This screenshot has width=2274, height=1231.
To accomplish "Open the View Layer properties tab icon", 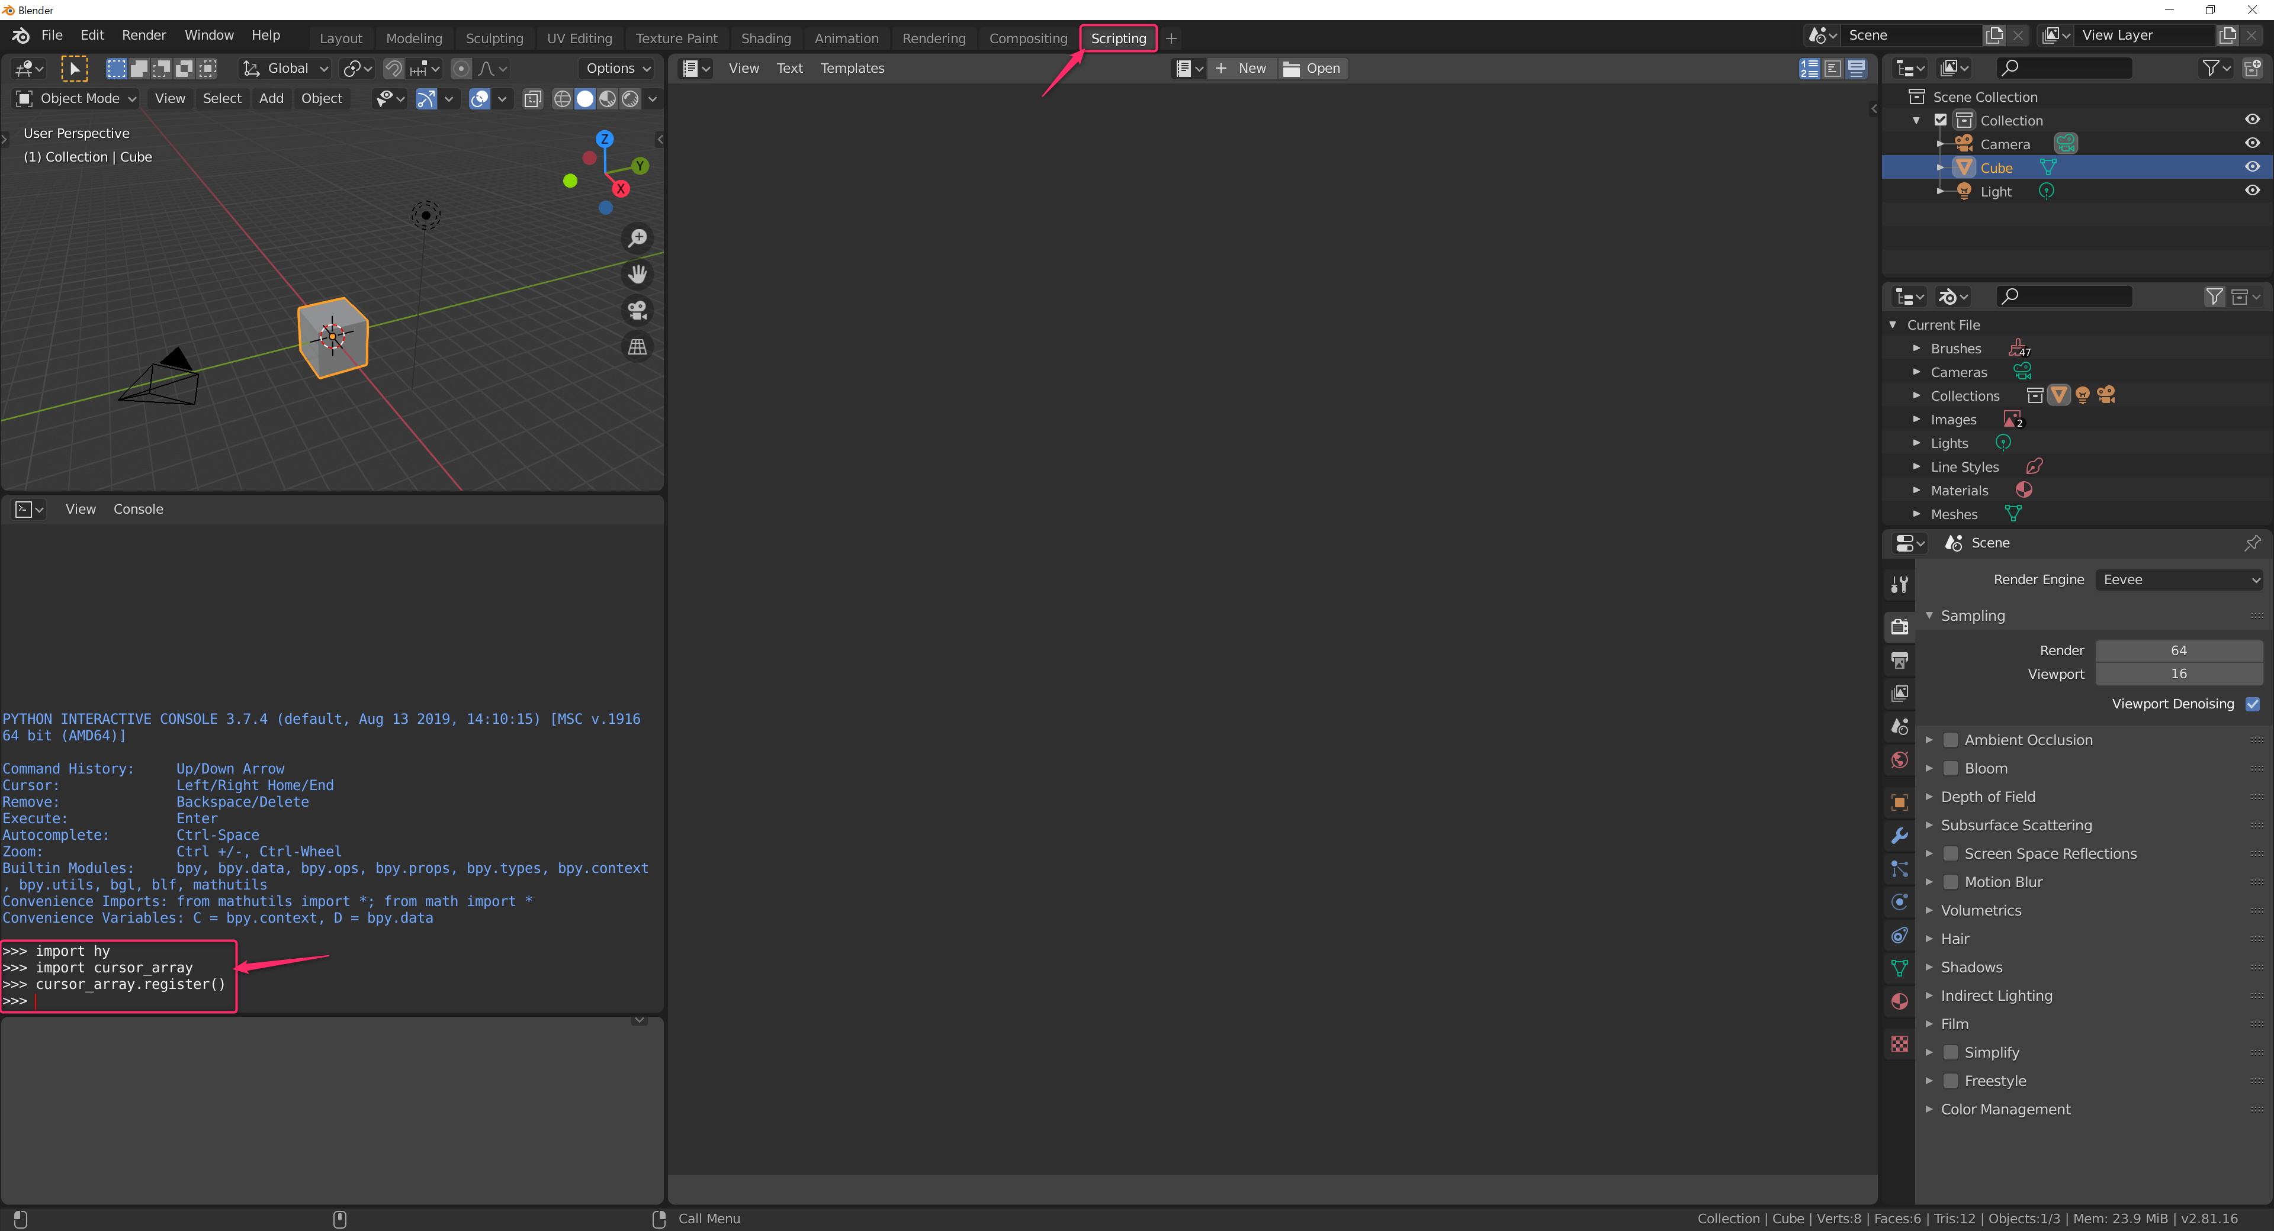I will [x=1900, y=694].
